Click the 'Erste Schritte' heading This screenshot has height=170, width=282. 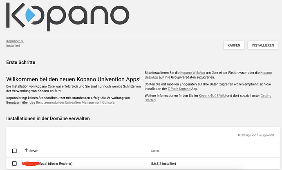tap(21, 63)
